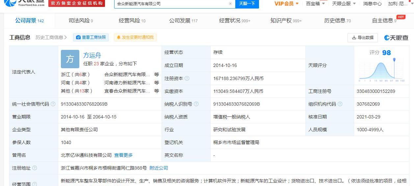
Task: Click the former name 北京亿华通科技有限公司
Action: pos(86,155)
